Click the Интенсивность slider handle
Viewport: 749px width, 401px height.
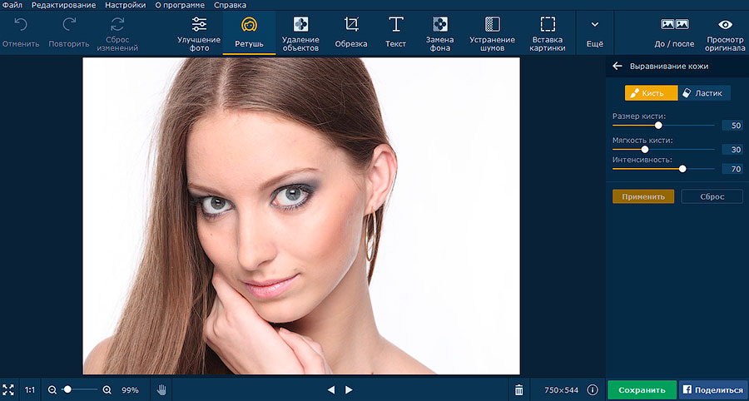(682, 169)
